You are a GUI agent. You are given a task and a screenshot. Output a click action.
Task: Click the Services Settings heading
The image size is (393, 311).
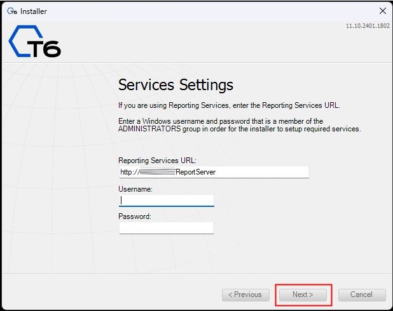(176, 84)
